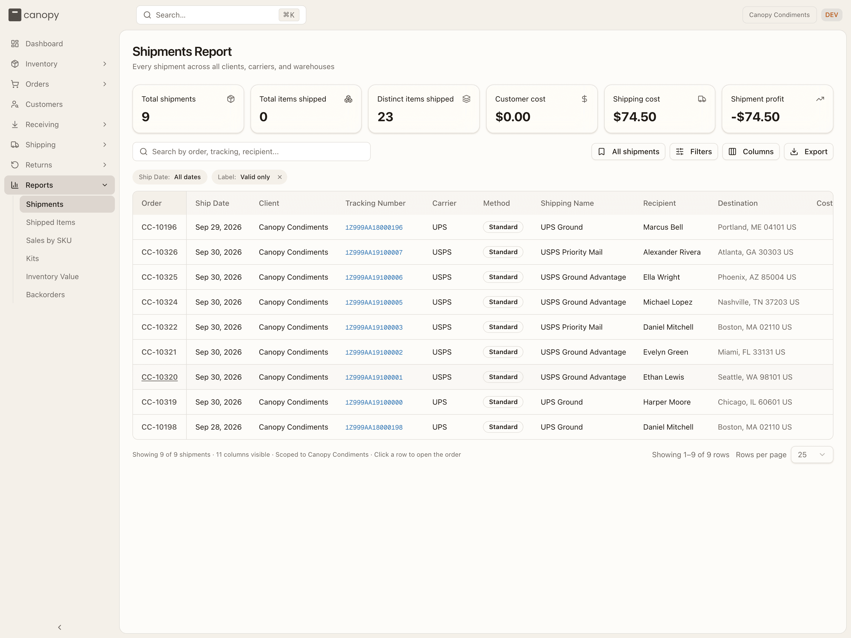Click the Customer cost dollar icon

click(584, 99)
